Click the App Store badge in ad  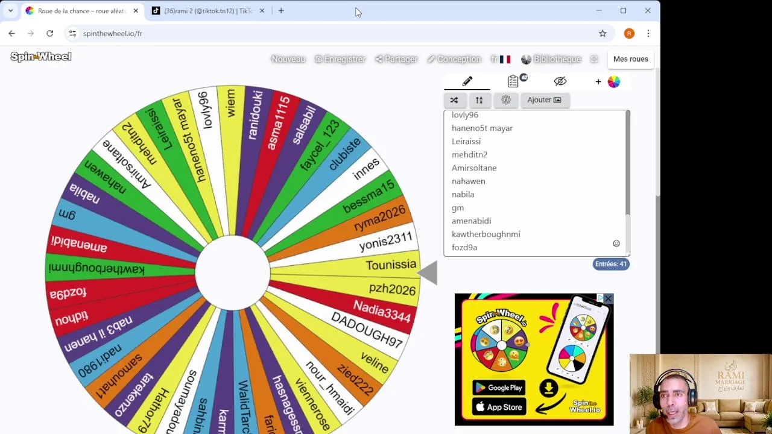[499, 407]
